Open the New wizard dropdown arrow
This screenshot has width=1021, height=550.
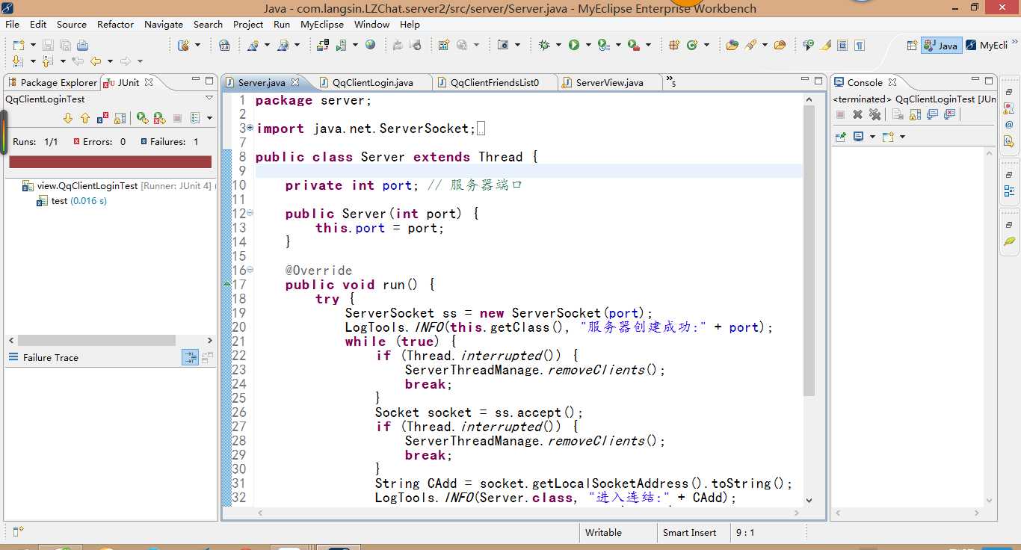tap(33, 46)
